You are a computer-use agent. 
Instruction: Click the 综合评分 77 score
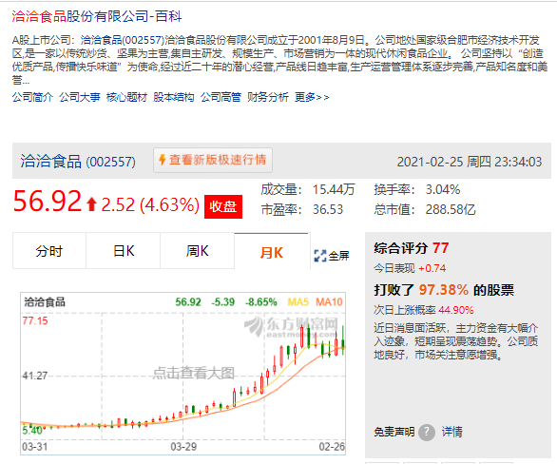click(x=411, y=248)
